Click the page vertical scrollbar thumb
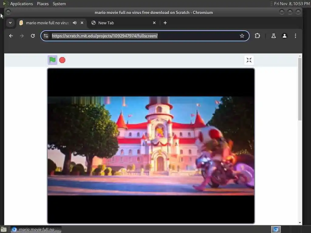This screenshot has height=233, width=311. coord(300,89)
